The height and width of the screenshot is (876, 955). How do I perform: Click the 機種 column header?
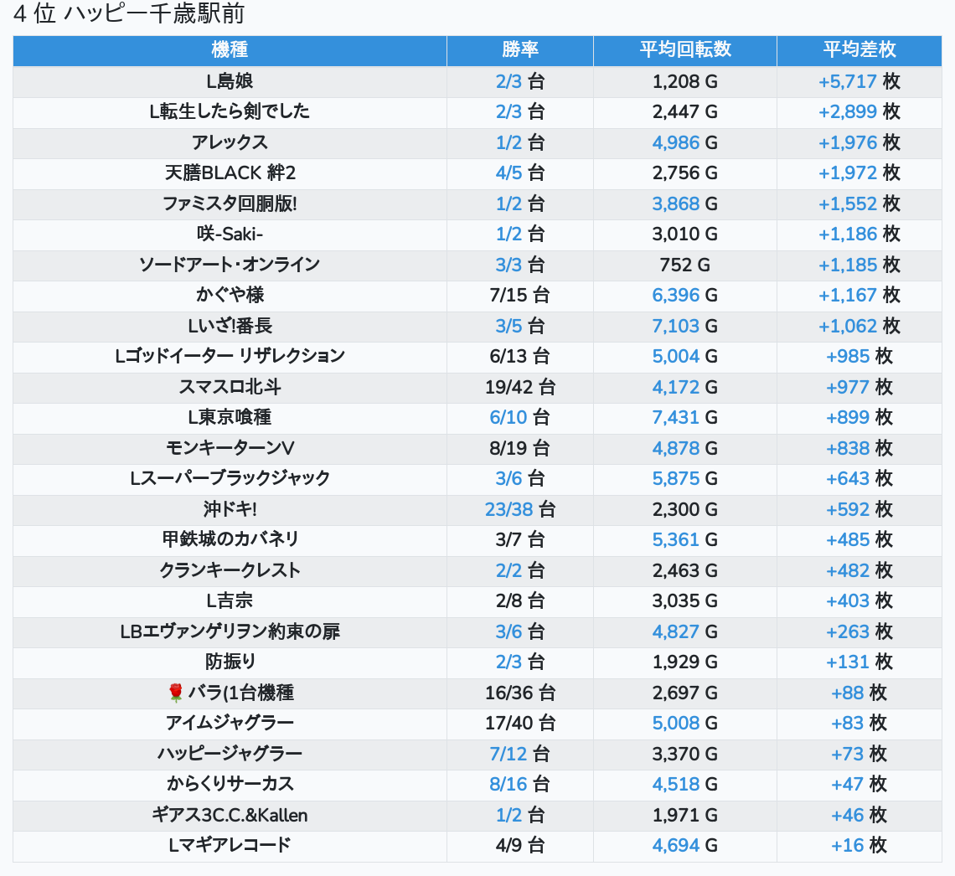[230, 50]
